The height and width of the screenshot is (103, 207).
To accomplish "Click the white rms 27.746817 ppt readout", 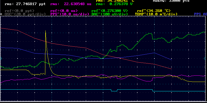I will pyautogui.click(x=25, y=4).
